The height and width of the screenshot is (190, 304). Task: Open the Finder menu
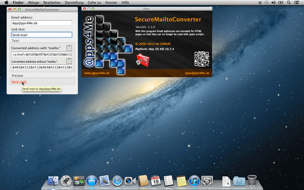coord(18,3)
